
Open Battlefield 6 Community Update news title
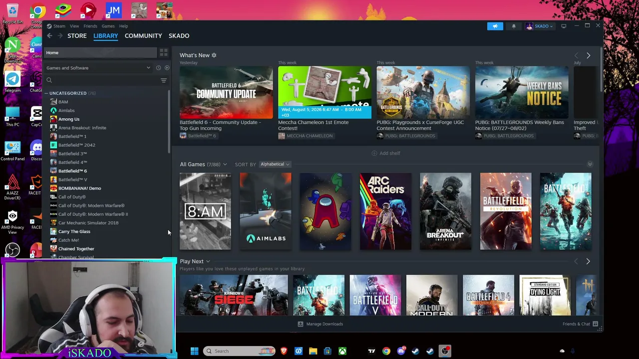coord(220,125)
